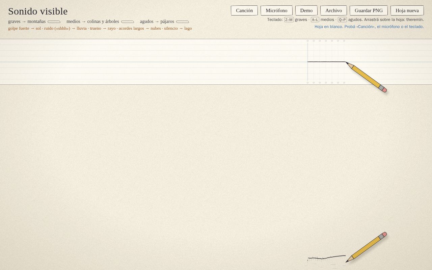Image resolution: width=432 pixels, height=270 pixels.
Task: Open the Archivo button
Action: coord(333,10)
